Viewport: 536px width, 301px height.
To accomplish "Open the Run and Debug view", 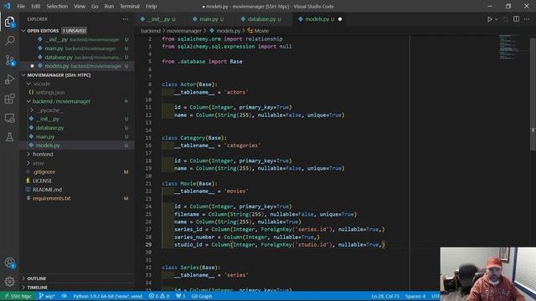I will (x=9, y=79).
